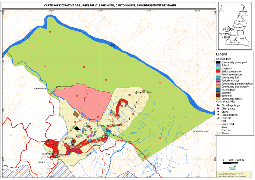The height and width of the screenshot is (180, 255).
Task: Click the purple periodic market polygon on map
Action: (90, 135)
